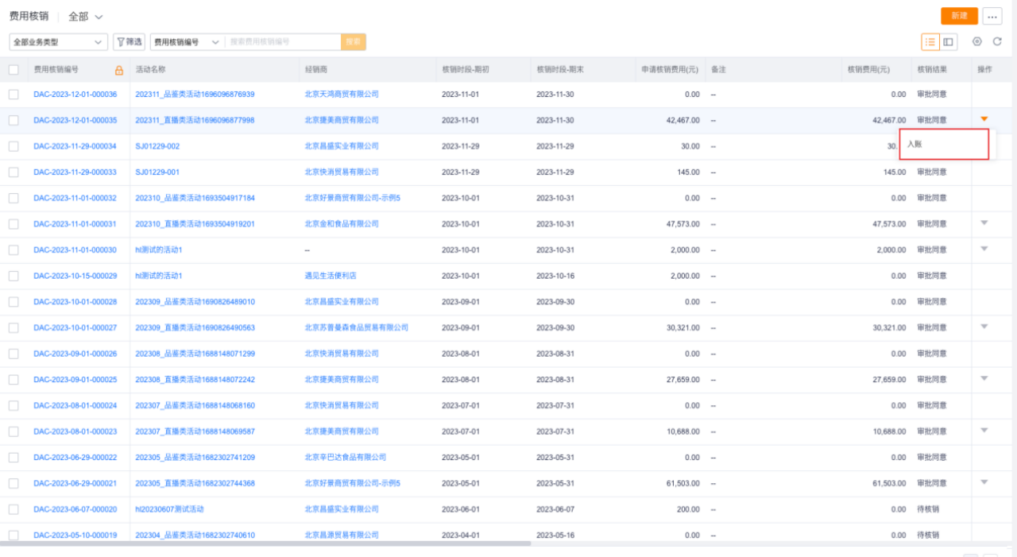Click the 2023-10-16 end date cell
1017x557 pixels.
tap(555, 276)
